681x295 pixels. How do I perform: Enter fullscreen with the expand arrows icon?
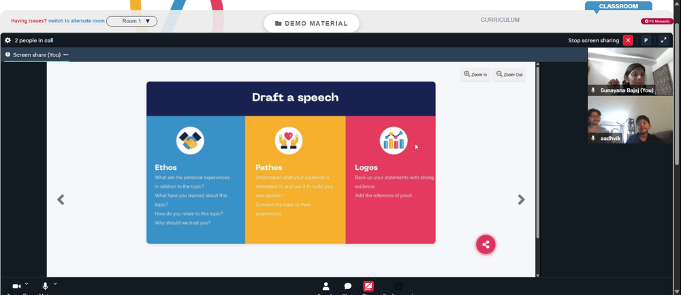coord(663,40)
